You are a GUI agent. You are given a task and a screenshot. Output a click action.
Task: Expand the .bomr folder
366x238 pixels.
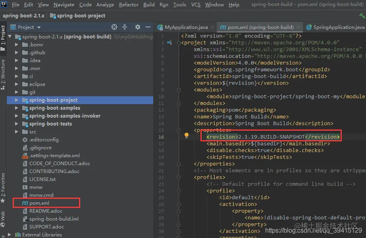pyautogui.click(x=17, y=44)
